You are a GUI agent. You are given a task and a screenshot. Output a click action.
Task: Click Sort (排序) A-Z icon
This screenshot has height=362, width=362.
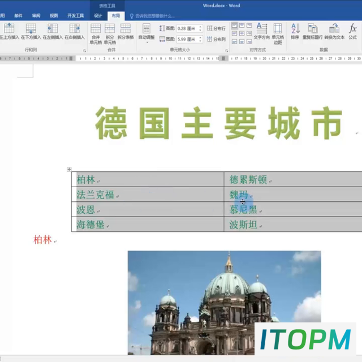click(295, 28)
